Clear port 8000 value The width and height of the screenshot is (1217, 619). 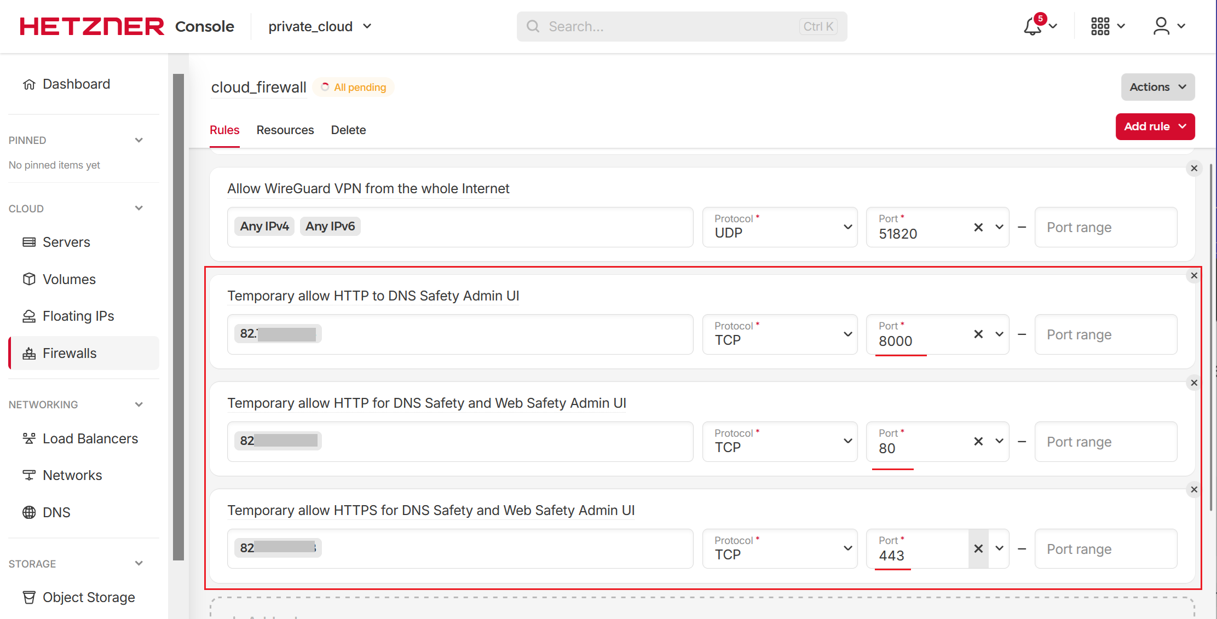coord(978,334)
